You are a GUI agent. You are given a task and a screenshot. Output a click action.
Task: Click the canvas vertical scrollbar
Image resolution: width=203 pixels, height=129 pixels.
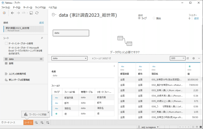[x=202, y=38]
